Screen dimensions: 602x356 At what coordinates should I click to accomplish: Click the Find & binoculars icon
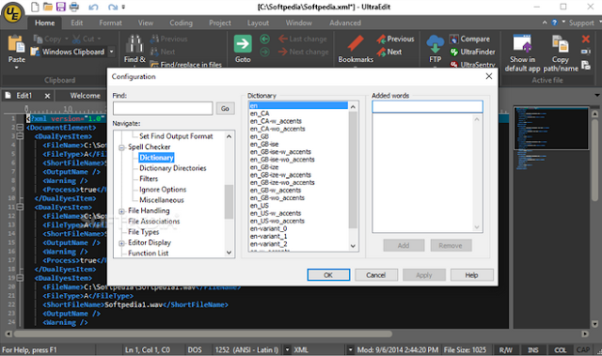(135, 44)
